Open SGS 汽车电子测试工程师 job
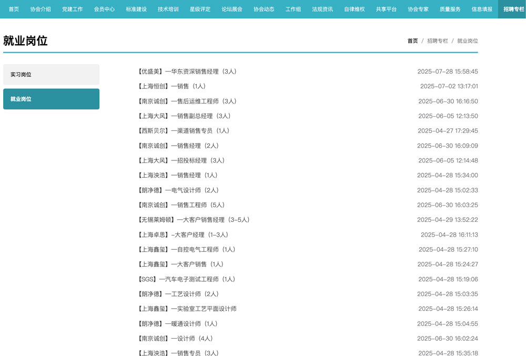Screen dimensions: 526x356 coord(187,279)
